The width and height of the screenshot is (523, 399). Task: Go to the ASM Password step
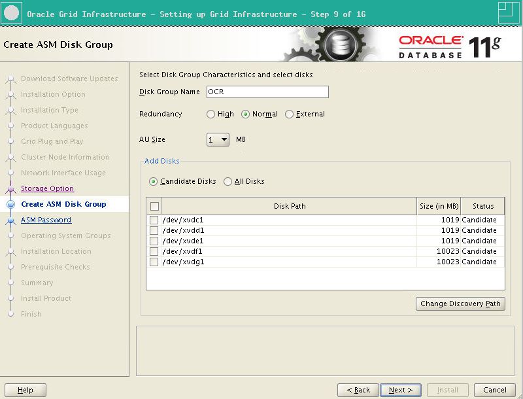click(x=46, y=220)
